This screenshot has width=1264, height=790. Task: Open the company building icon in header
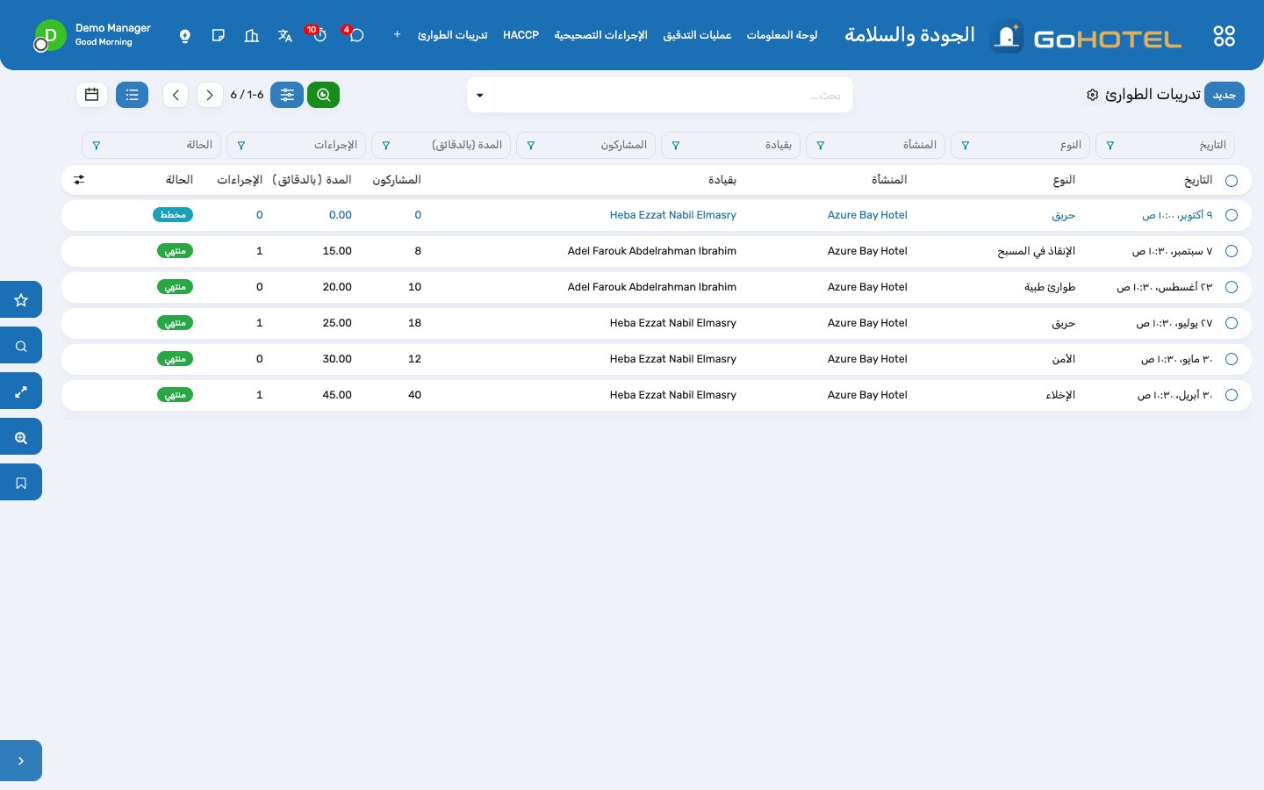252,35
